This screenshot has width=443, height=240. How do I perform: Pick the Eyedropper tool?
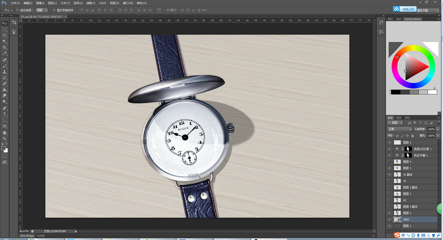click(5, 53)
